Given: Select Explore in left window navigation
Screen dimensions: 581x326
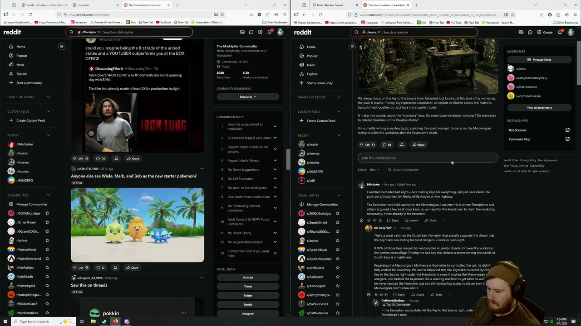Looking at the screenshot, I should pyautogui.click(x=22, y=74).
